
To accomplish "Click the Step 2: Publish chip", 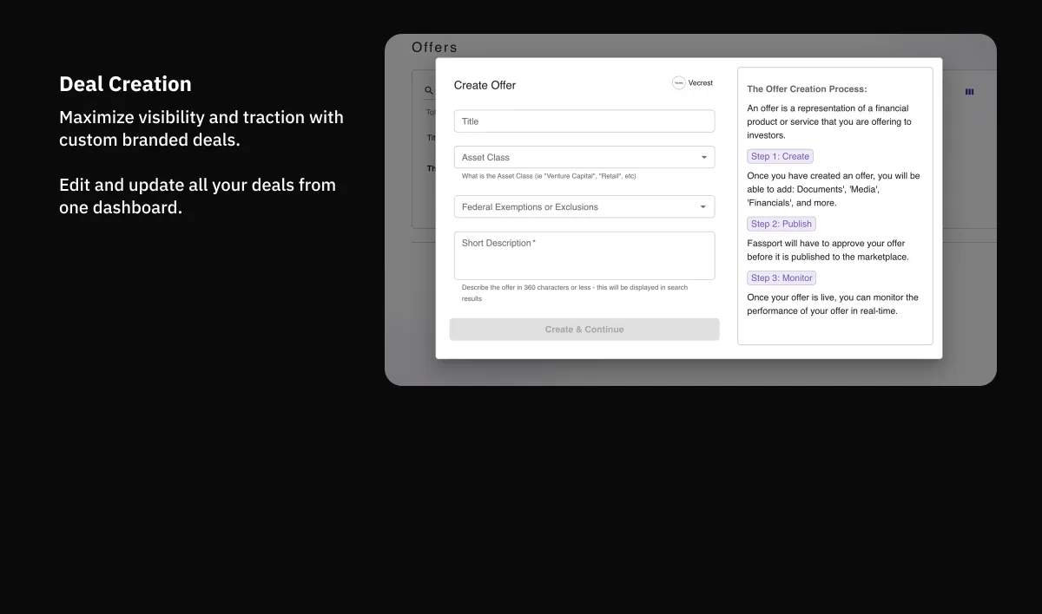I will click(x=781, y=224).
